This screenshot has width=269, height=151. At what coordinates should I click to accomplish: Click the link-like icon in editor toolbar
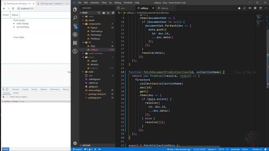245,8
